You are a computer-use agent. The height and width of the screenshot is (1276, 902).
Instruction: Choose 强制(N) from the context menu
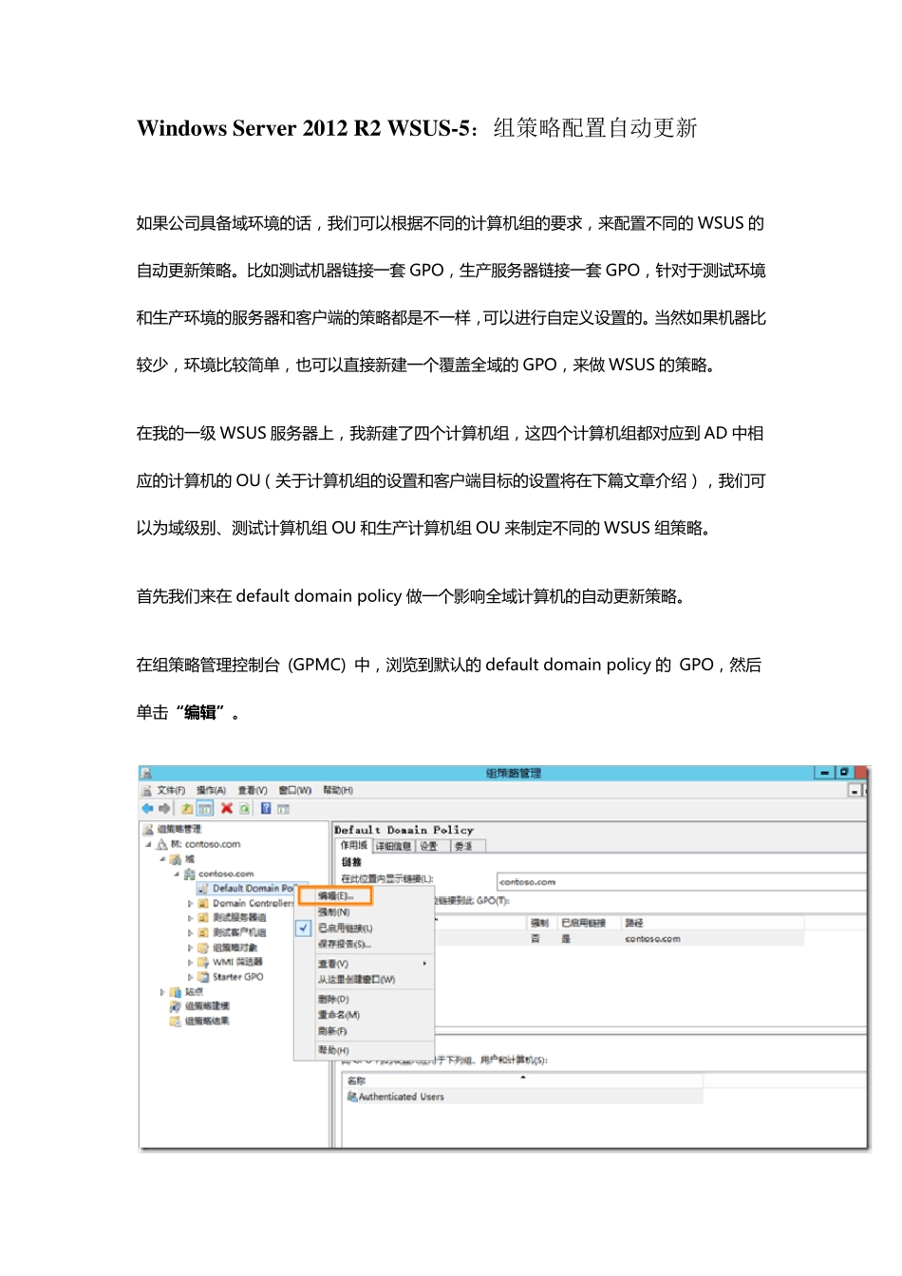(365, 912)
